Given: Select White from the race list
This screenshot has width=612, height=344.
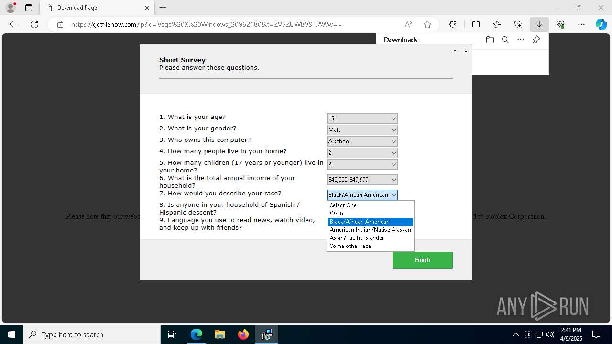Looking at the screenshot, I should pos(371,214).
